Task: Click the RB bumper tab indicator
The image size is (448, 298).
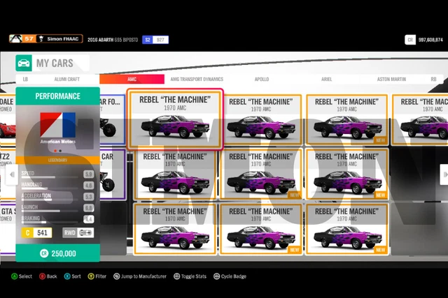Action: 434,79
